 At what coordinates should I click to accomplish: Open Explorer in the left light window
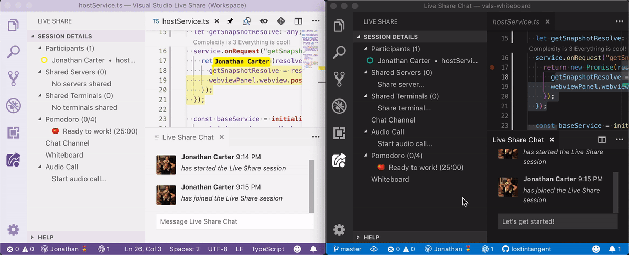click(13, 25)
